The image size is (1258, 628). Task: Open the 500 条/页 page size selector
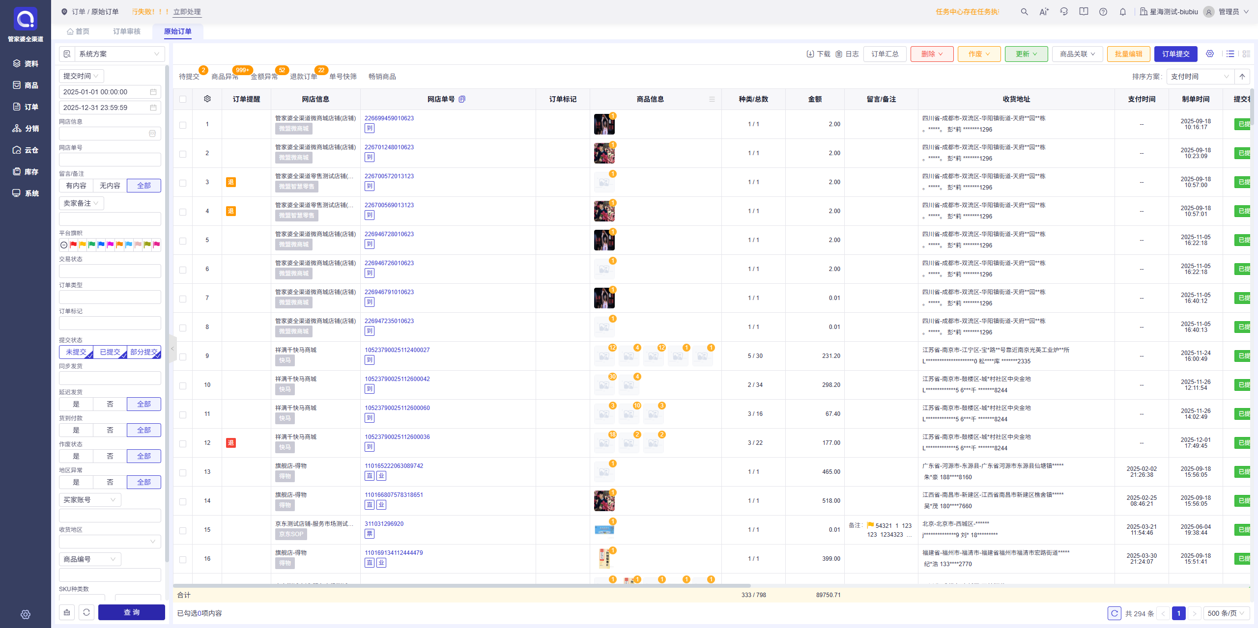point(1227,613)
